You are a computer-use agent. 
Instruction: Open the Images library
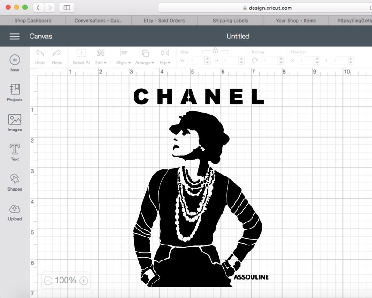pyautogui.click(x=15, y=122)
